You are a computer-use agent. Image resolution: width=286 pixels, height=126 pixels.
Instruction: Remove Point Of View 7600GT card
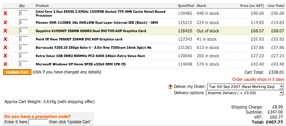[5, 39]
